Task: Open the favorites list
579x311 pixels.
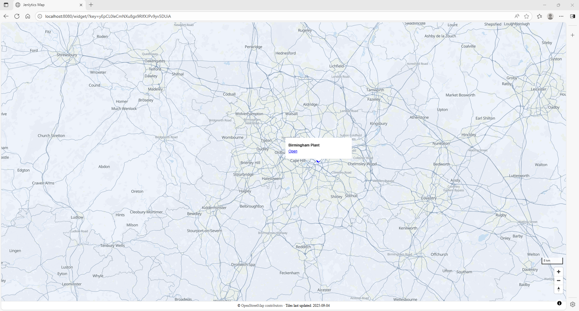Action: 539,16
